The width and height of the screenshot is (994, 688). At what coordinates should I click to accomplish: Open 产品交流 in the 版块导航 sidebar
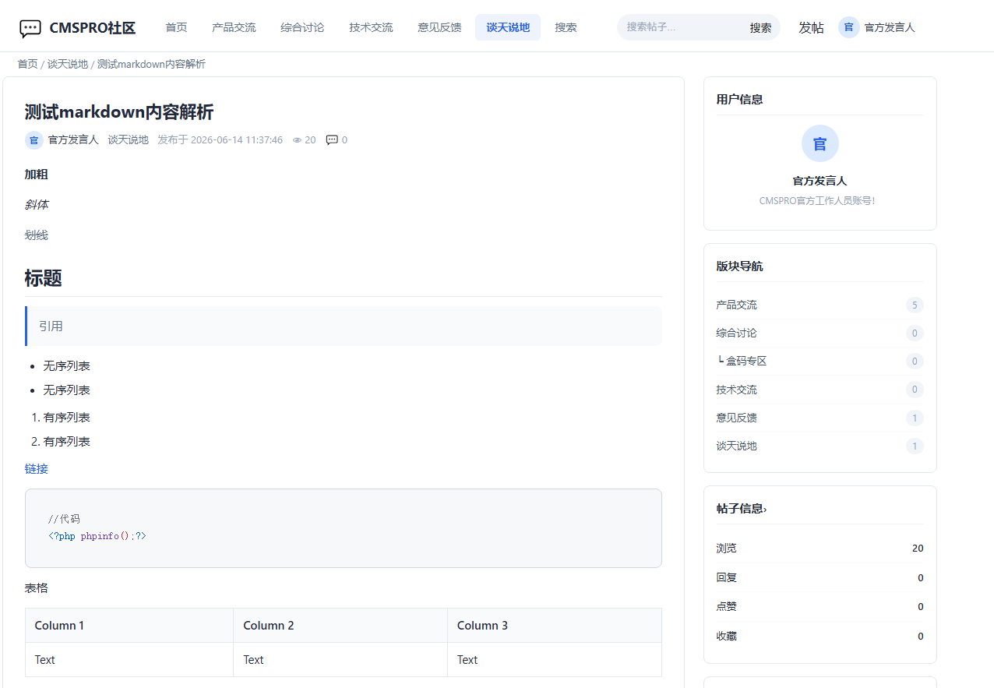tap(737, 305)
